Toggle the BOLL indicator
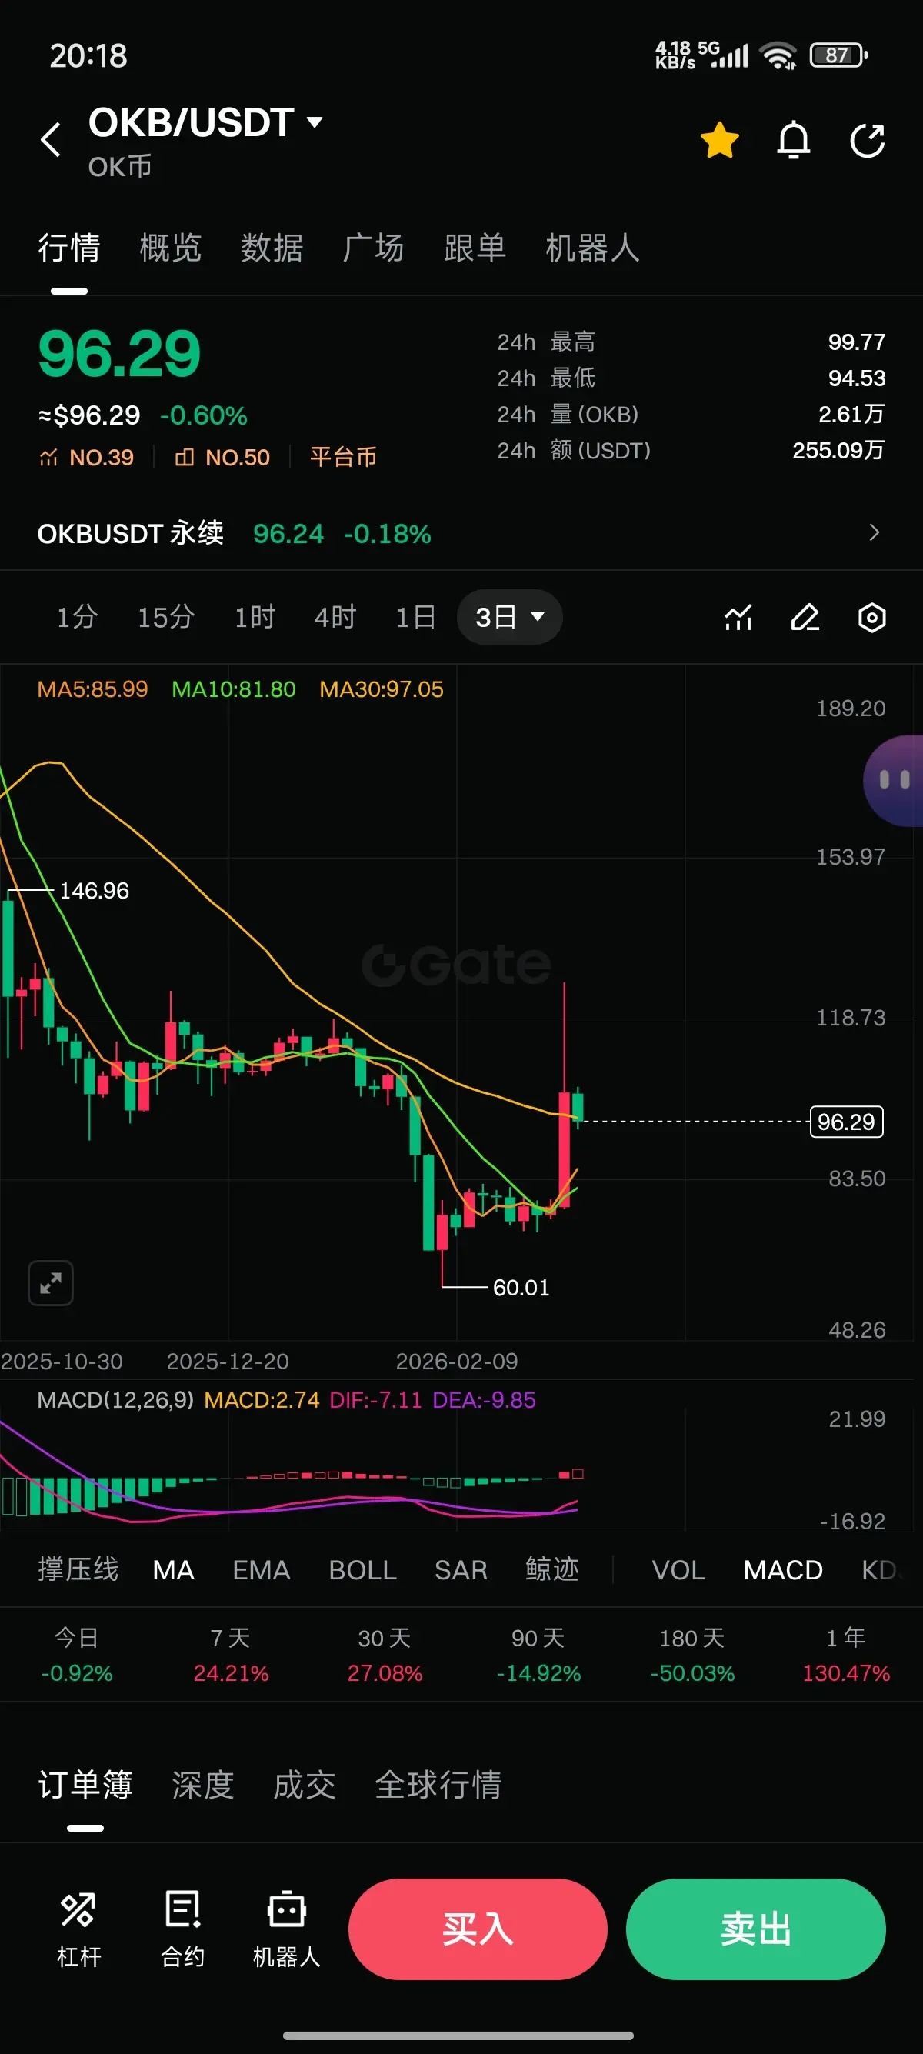923x2054 pixels. tap(363, 1569)
